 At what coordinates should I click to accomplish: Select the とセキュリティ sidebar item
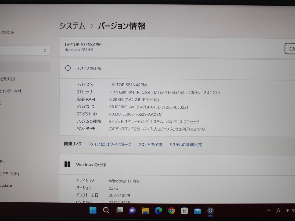(x=10, y=174)
